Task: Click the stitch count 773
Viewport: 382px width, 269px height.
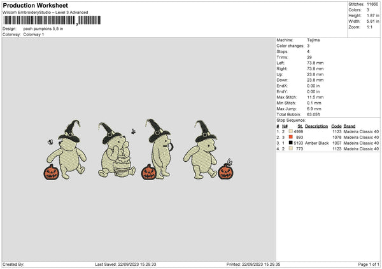Action: pos(300,149)
